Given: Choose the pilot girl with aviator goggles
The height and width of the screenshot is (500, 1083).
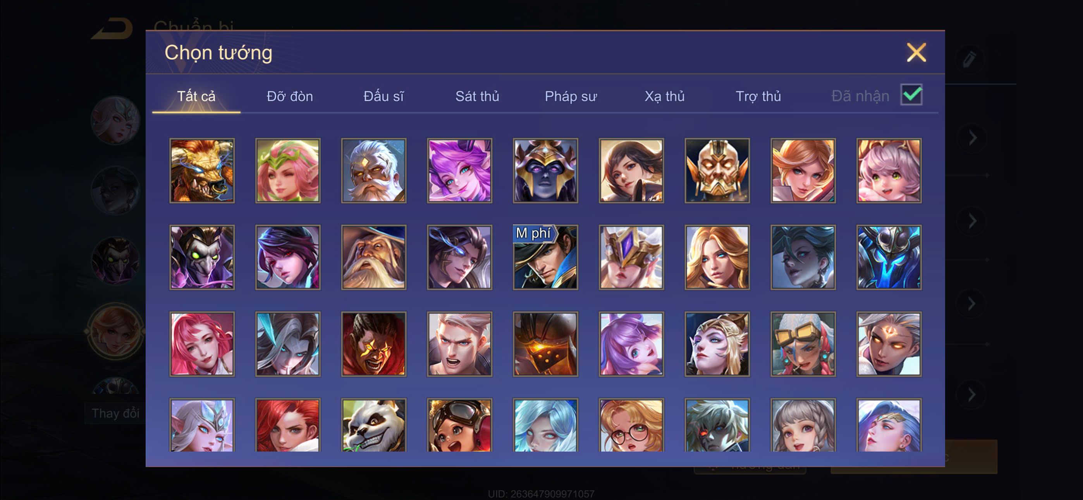Looking at the screenshot, I should click(459, 425).
